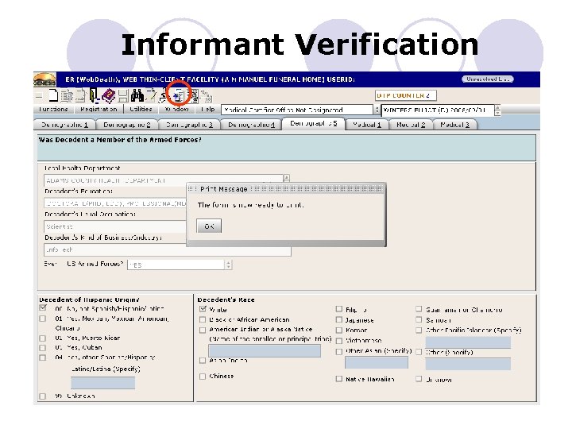Click the grayed floppy disk save icon
572x429 pixels.
123,97
